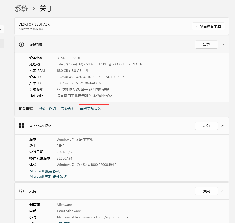Select the Windows 功能体验包 value
Viewport: 235px width, 223px height.
coord(86,165)
